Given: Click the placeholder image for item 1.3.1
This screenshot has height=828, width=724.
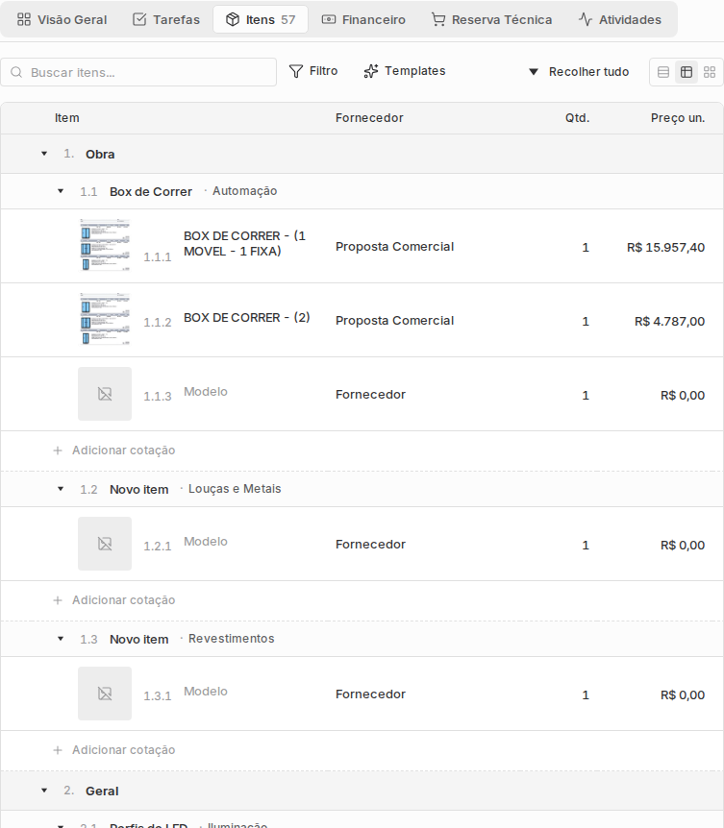Looking at the screenshot, I should click(x=105, y=694).
